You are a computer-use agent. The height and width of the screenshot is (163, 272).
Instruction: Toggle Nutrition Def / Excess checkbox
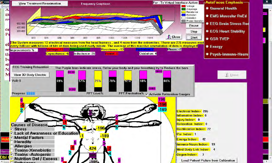coord(12,159)
